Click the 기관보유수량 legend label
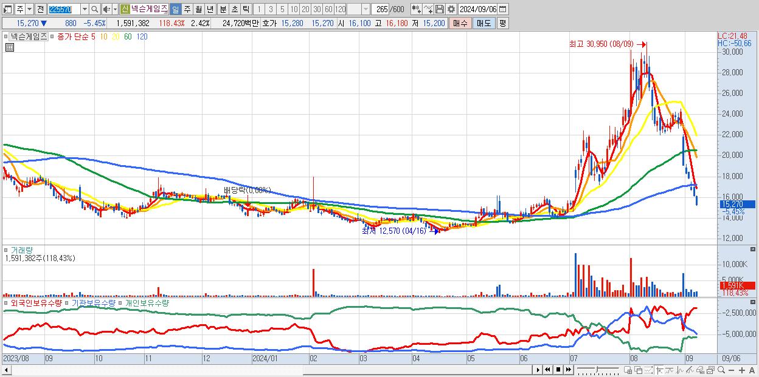Viewport: 759px width, 377px height. 93,302
